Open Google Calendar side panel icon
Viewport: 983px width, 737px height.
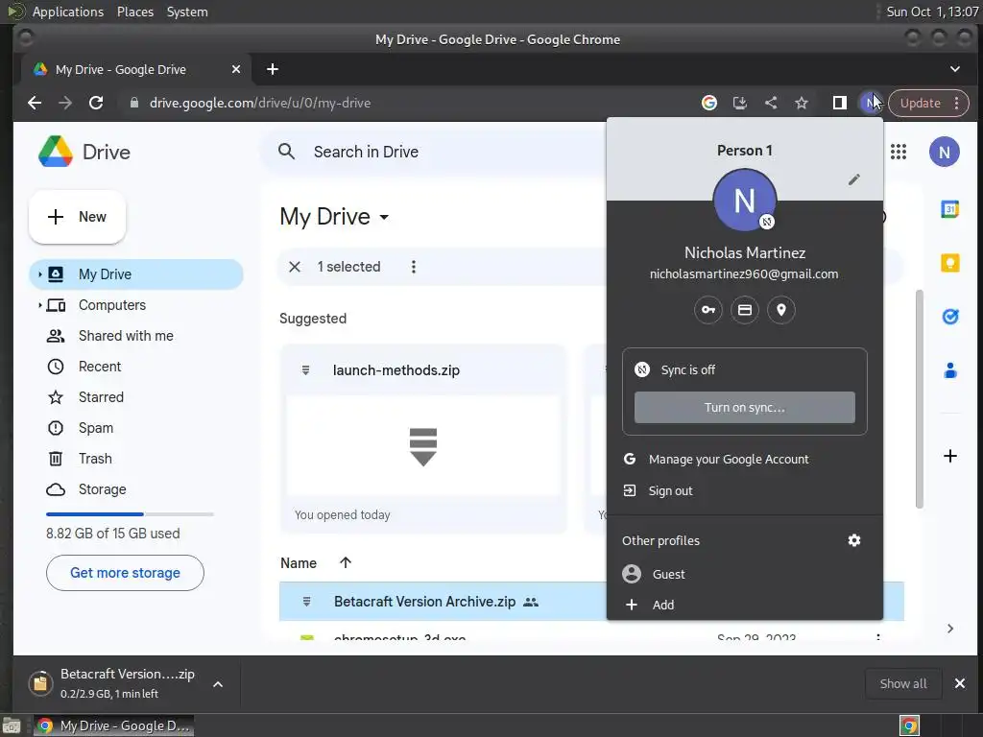point(949,208)
